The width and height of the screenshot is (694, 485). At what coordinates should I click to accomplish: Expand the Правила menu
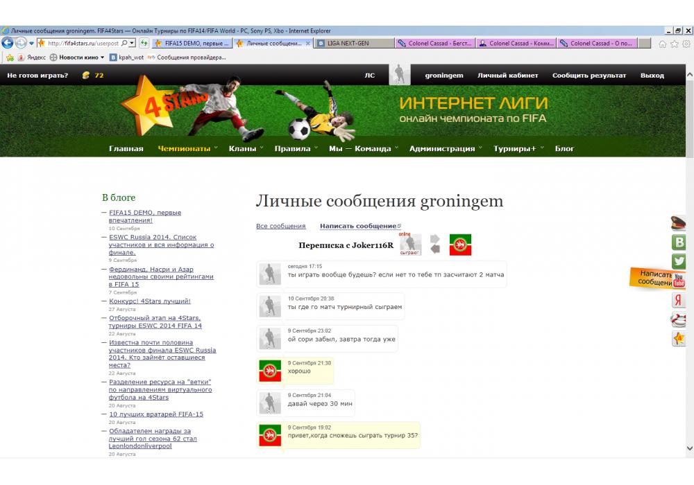click(x=316, y=148)
